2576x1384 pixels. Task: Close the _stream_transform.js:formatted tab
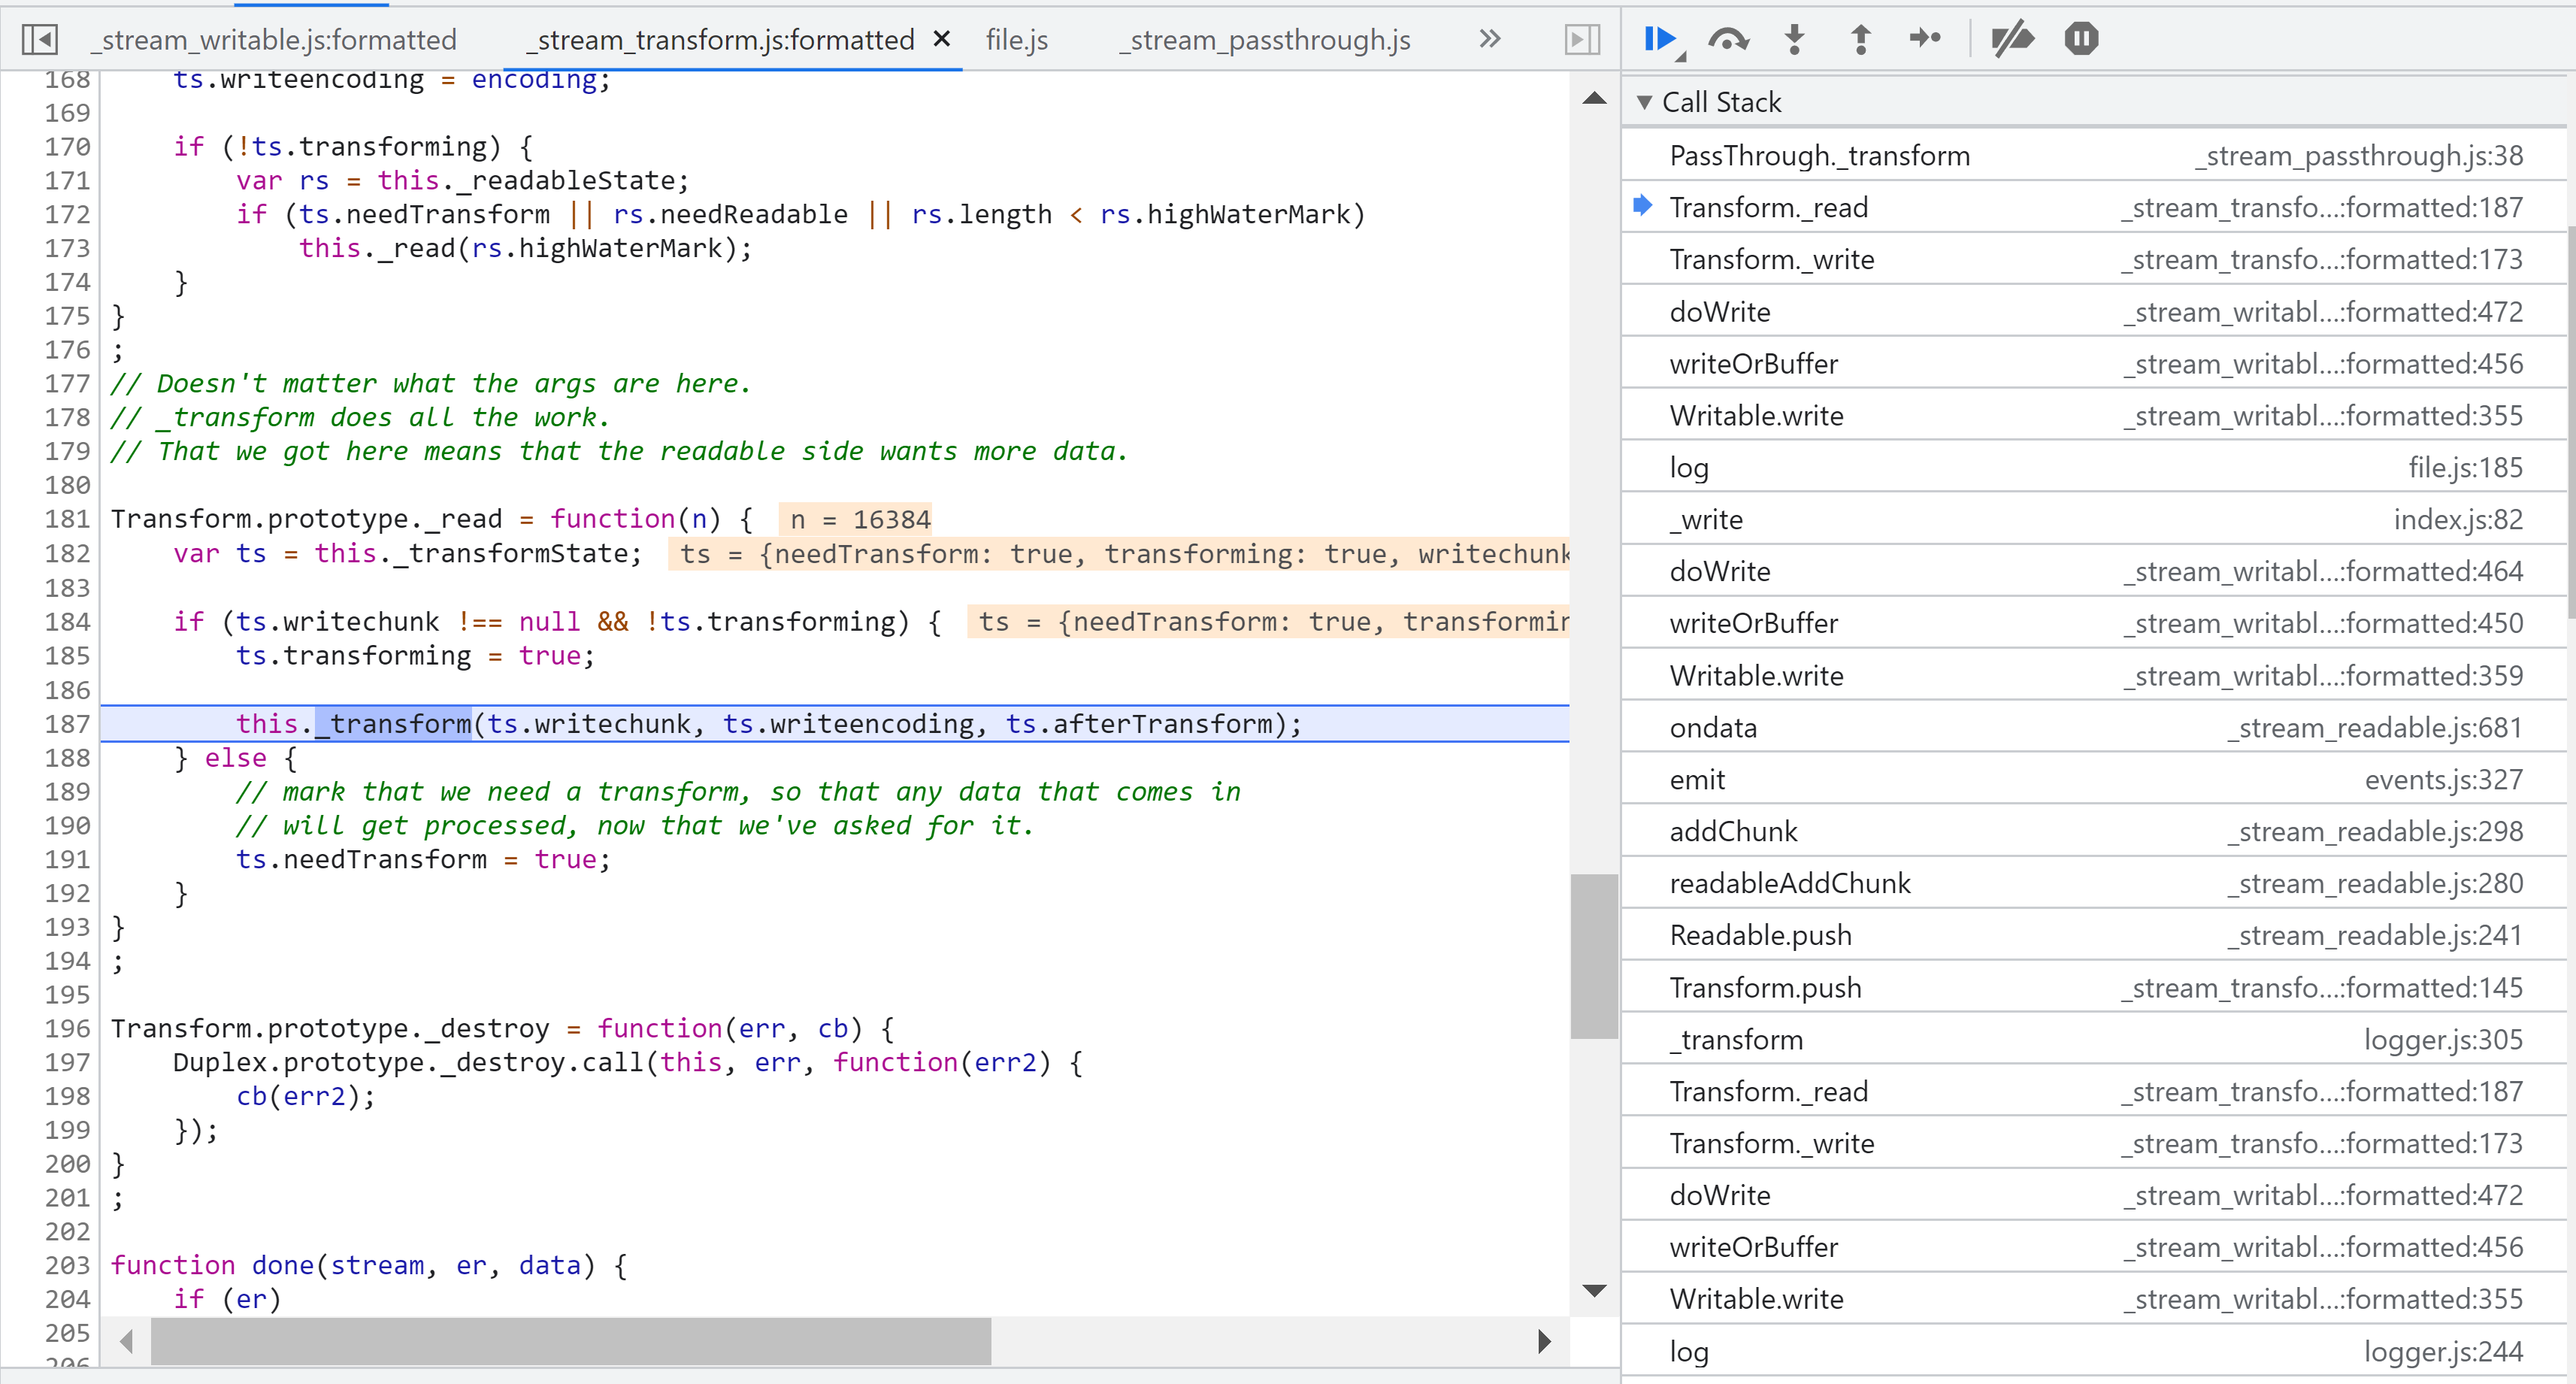tap(941, 39)
